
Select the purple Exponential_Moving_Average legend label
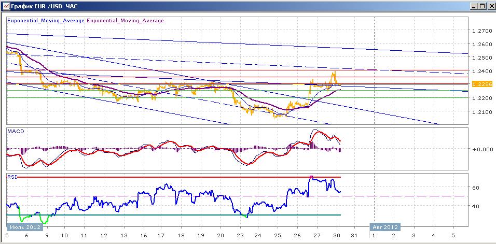tap(125, 21)
